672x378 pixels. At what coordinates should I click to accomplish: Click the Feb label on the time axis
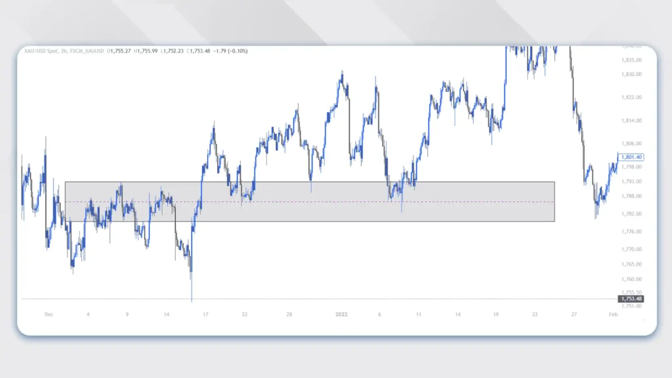pyautogui.click(x=614, y=314)
